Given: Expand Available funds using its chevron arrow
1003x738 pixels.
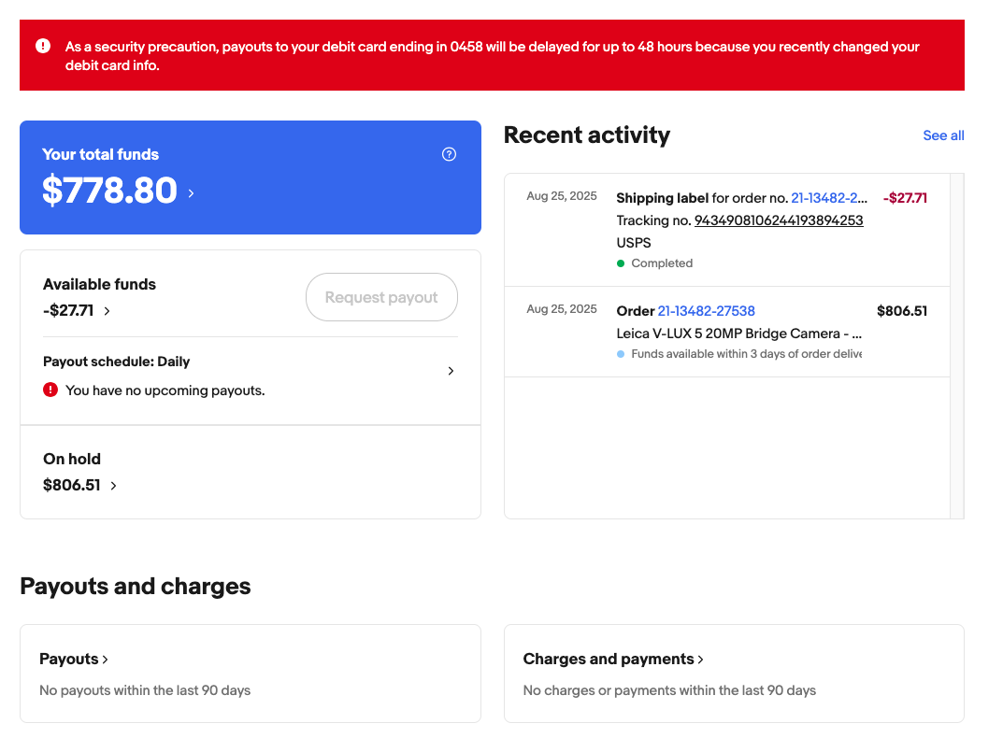Looking at the screenshot, I should (x=107, y=311).
